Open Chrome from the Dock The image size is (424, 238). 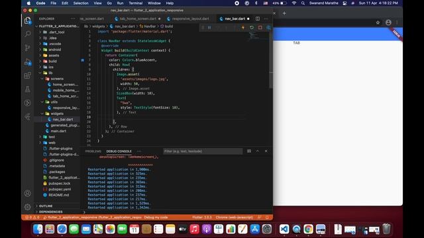[308, 229]
